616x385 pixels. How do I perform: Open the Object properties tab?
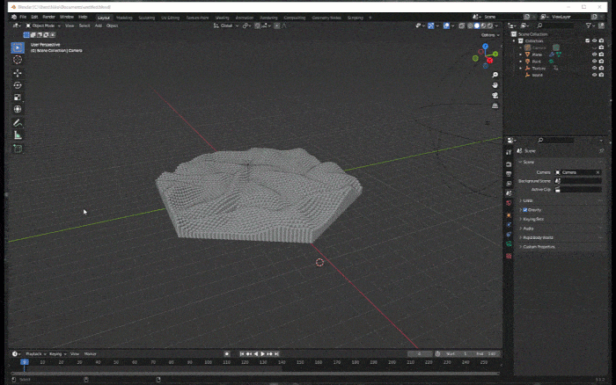[509, 215]
